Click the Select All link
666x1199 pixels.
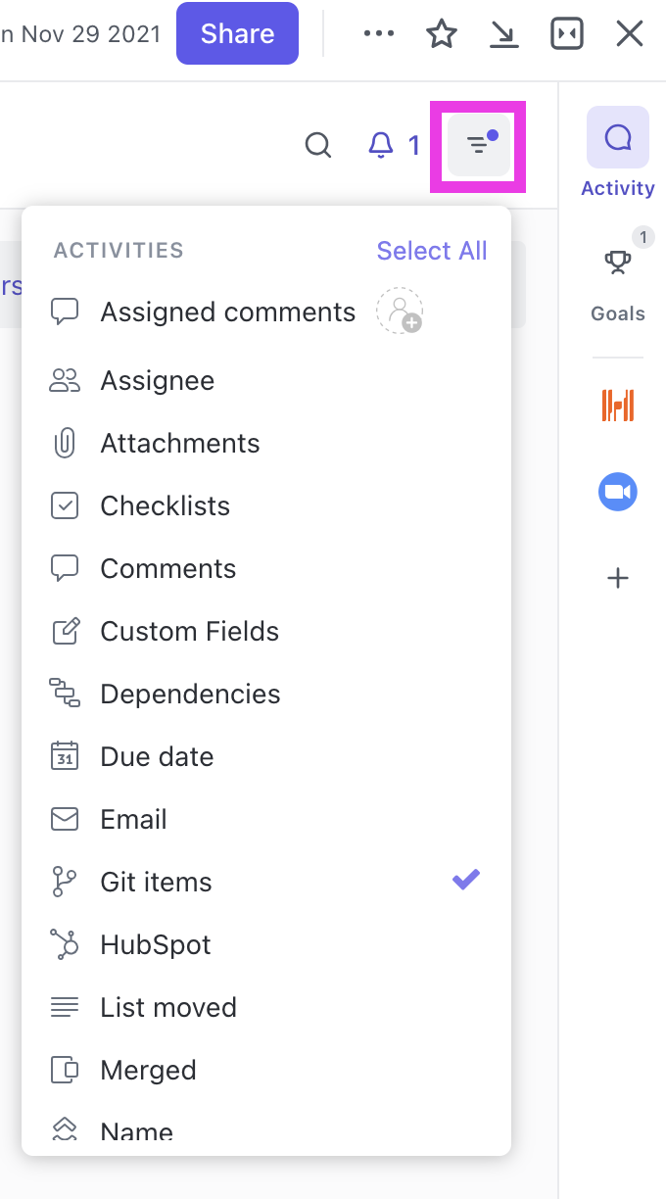431,251
